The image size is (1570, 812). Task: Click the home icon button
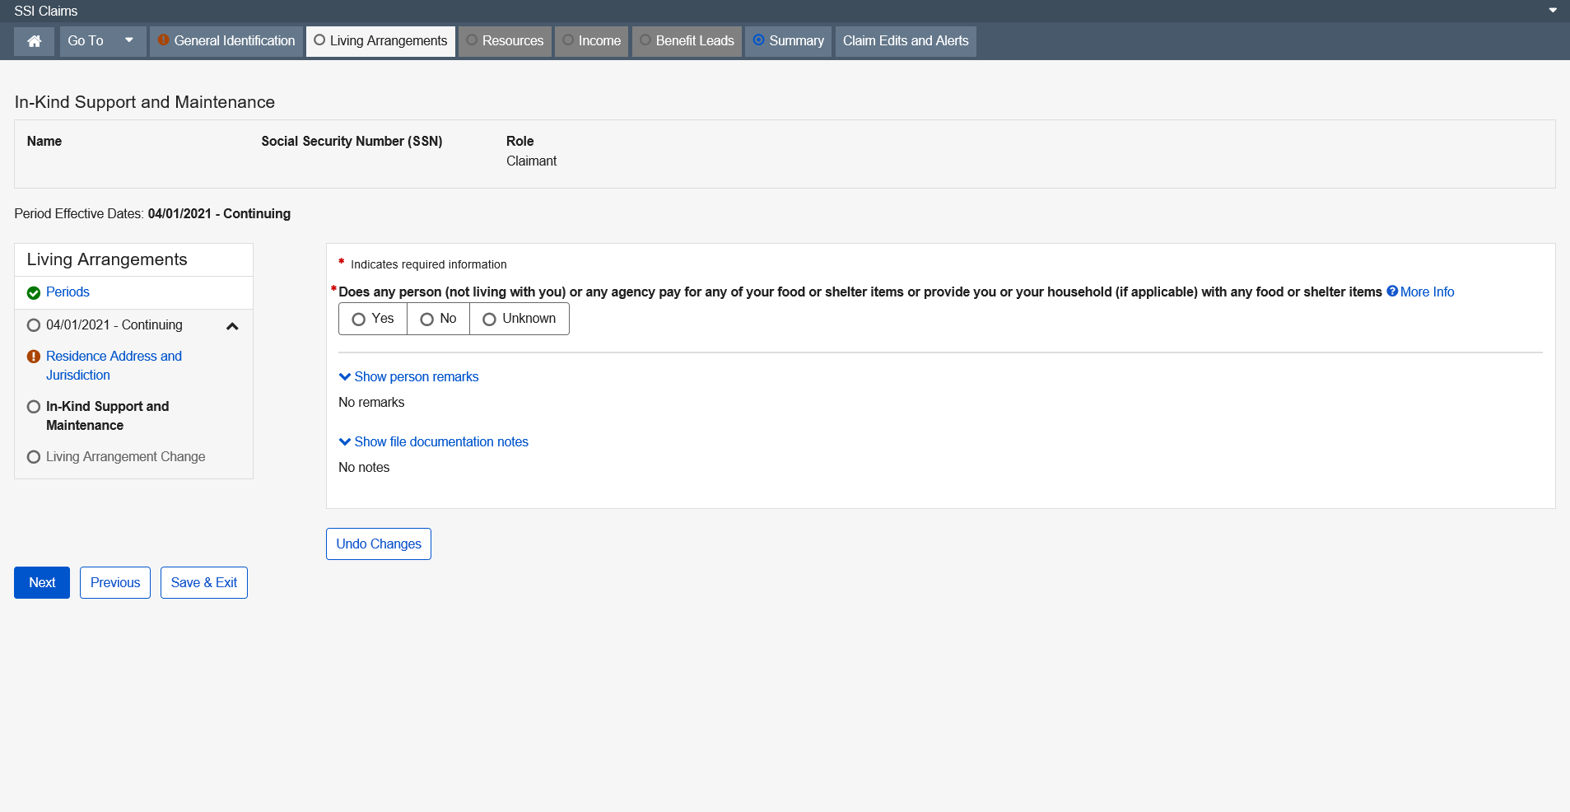tap(35, 41)
